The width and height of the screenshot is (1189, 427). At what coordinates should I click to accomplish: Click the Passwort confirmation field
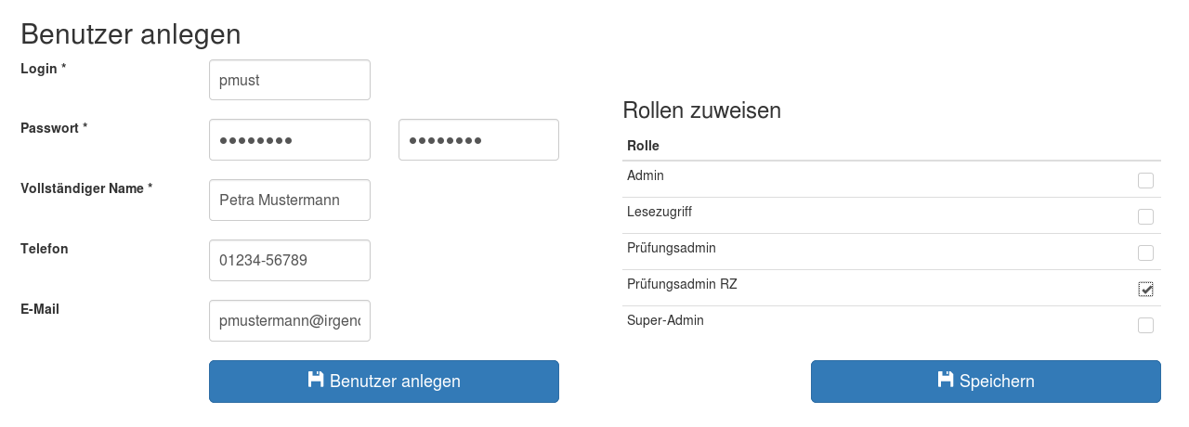pos(478,140)
